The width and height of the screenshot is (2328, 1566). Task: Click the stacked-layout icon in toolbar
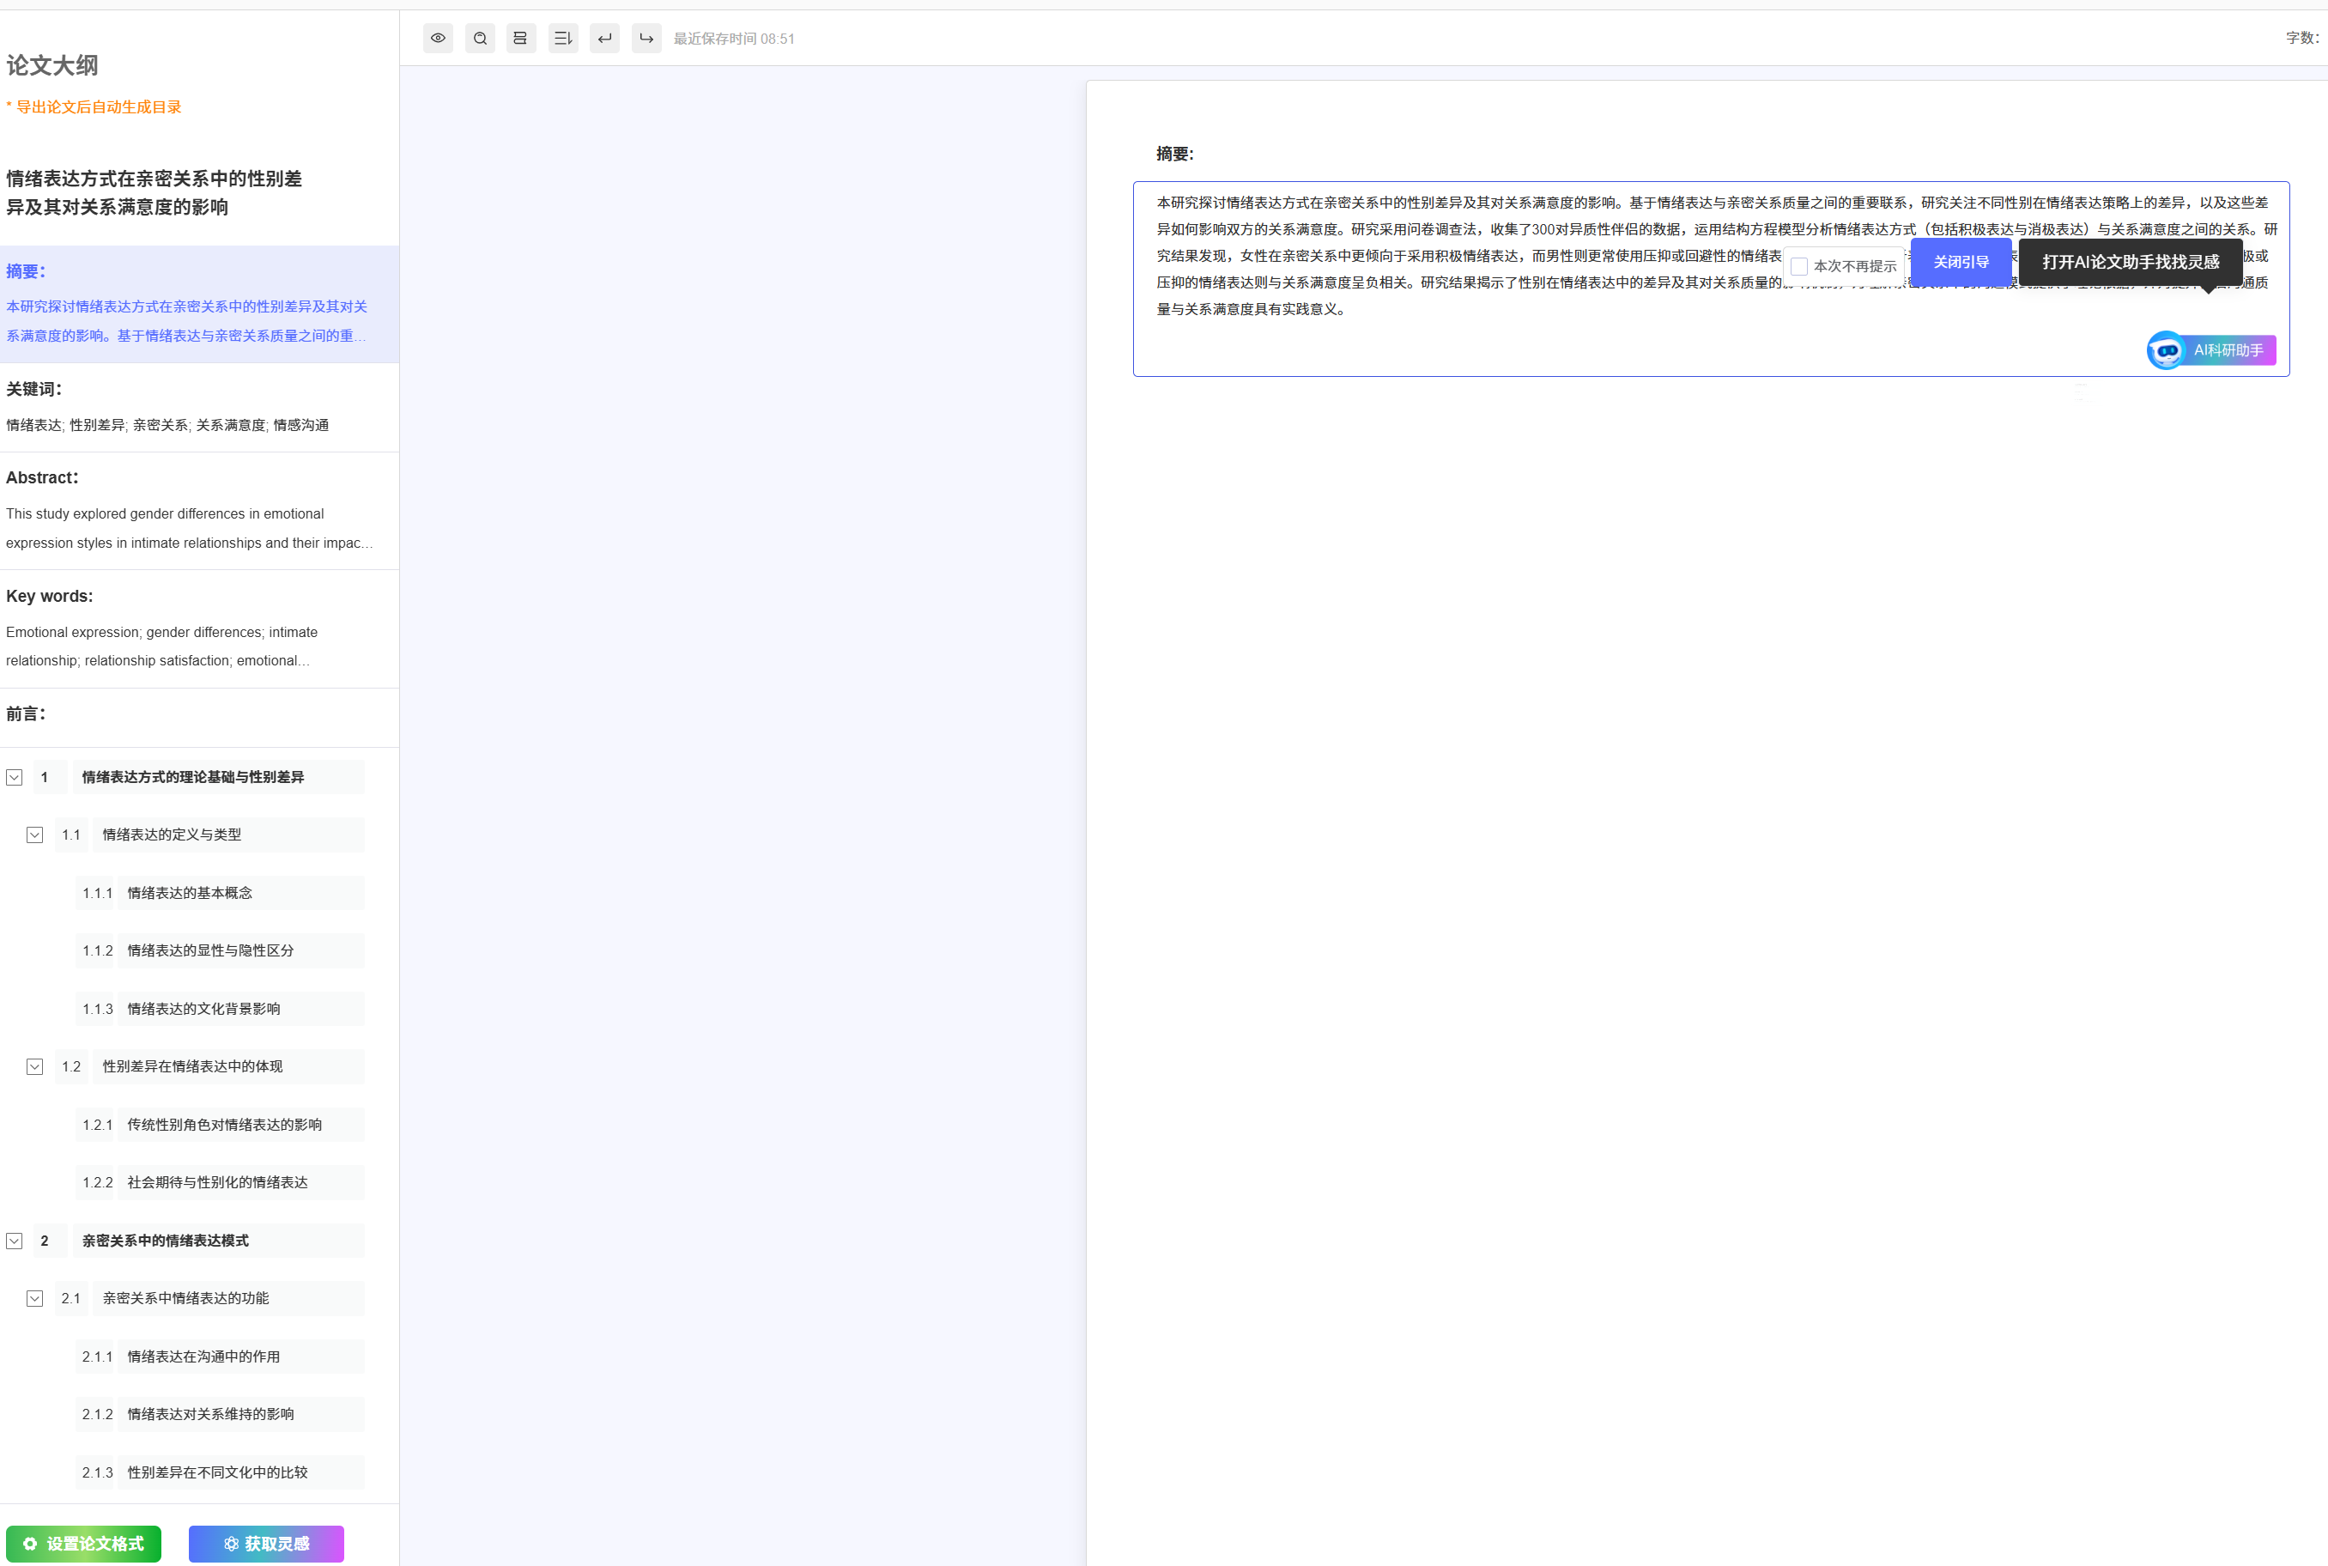(520, 38)
